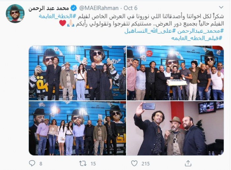Click the Oct 6 timestamp

[x=131, y=8]
